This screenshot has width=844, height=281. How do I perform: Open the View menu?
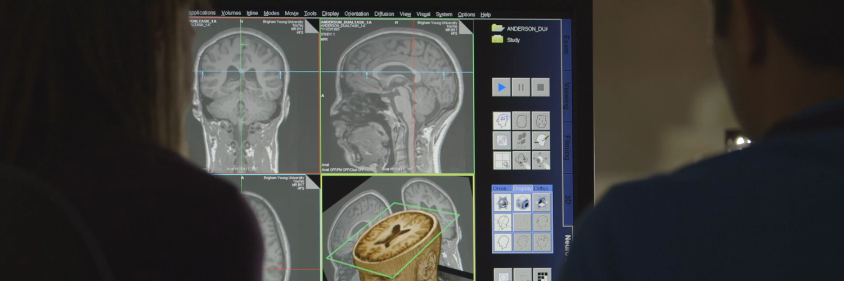405,14
